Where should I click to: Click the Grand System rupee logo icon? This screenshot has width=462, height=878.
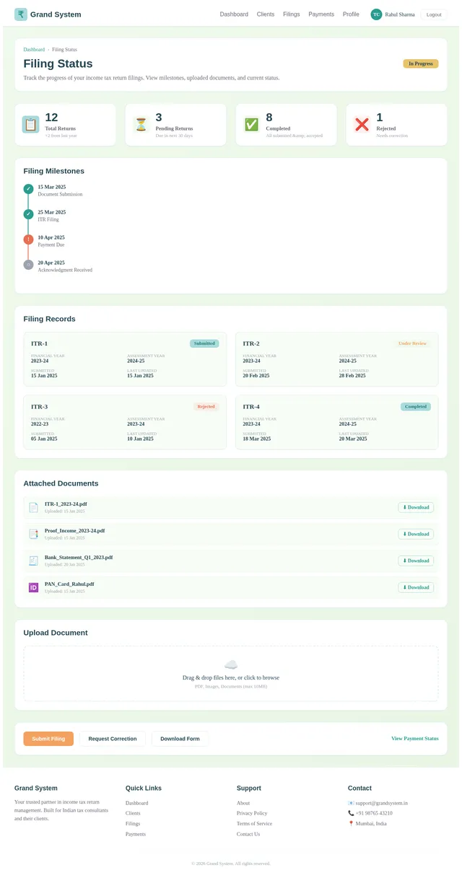click(21, 14)
